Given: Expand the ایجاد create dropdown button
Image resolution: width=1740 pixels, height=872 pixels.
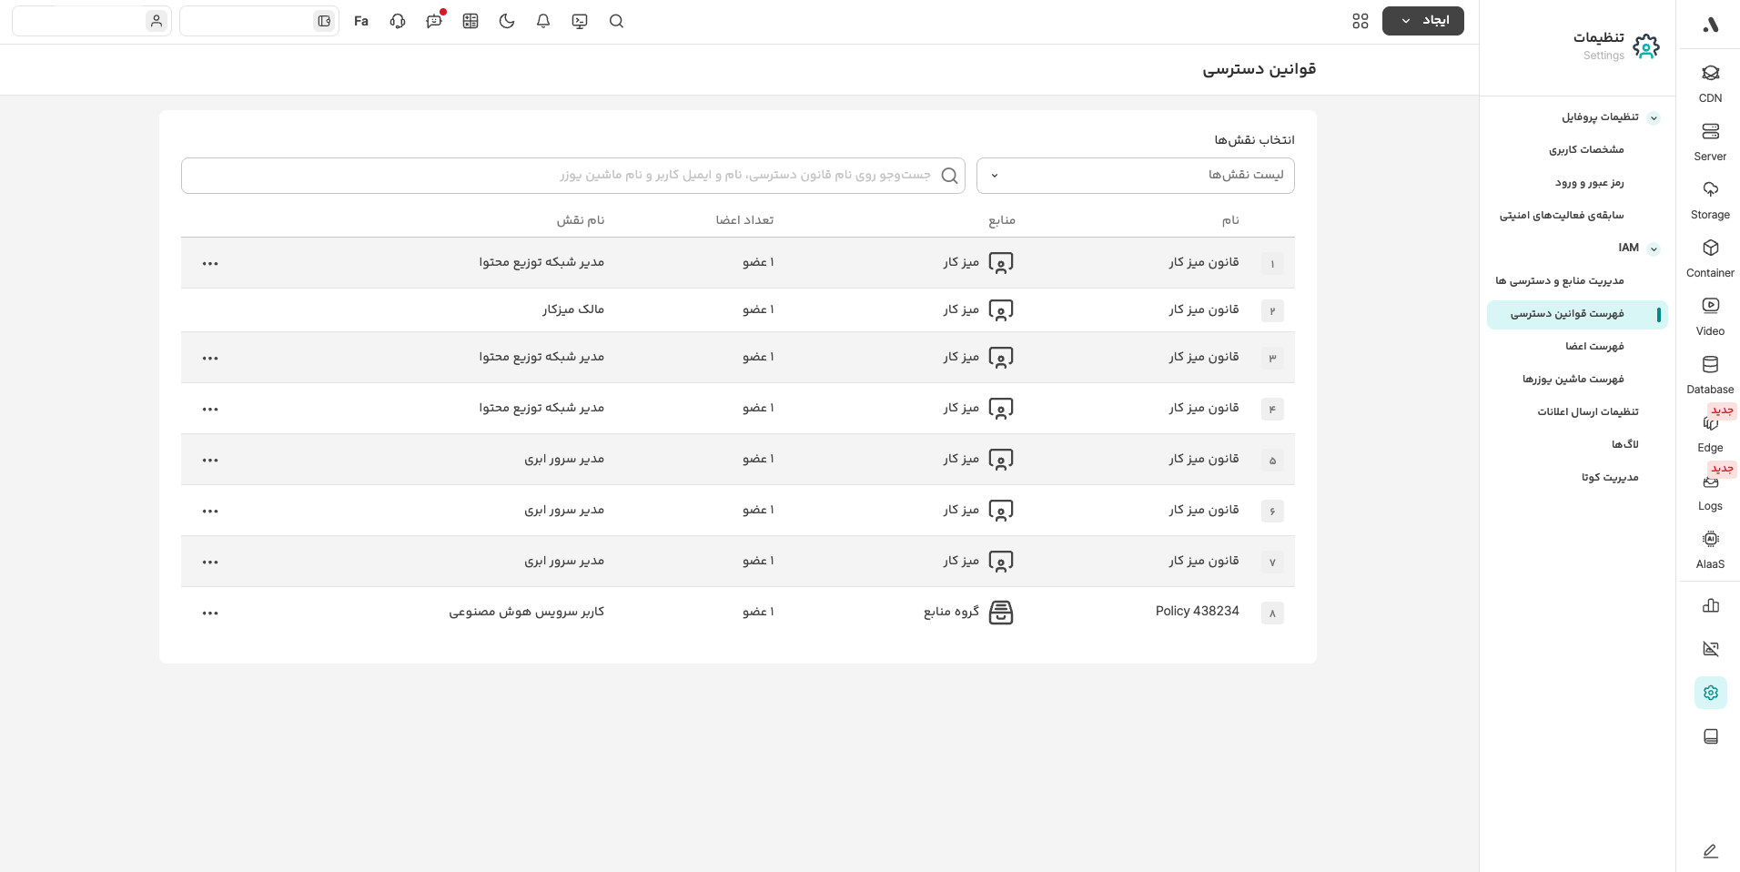Looking at the screenshot, I should pyautogui.click(x=1422, y=21).
